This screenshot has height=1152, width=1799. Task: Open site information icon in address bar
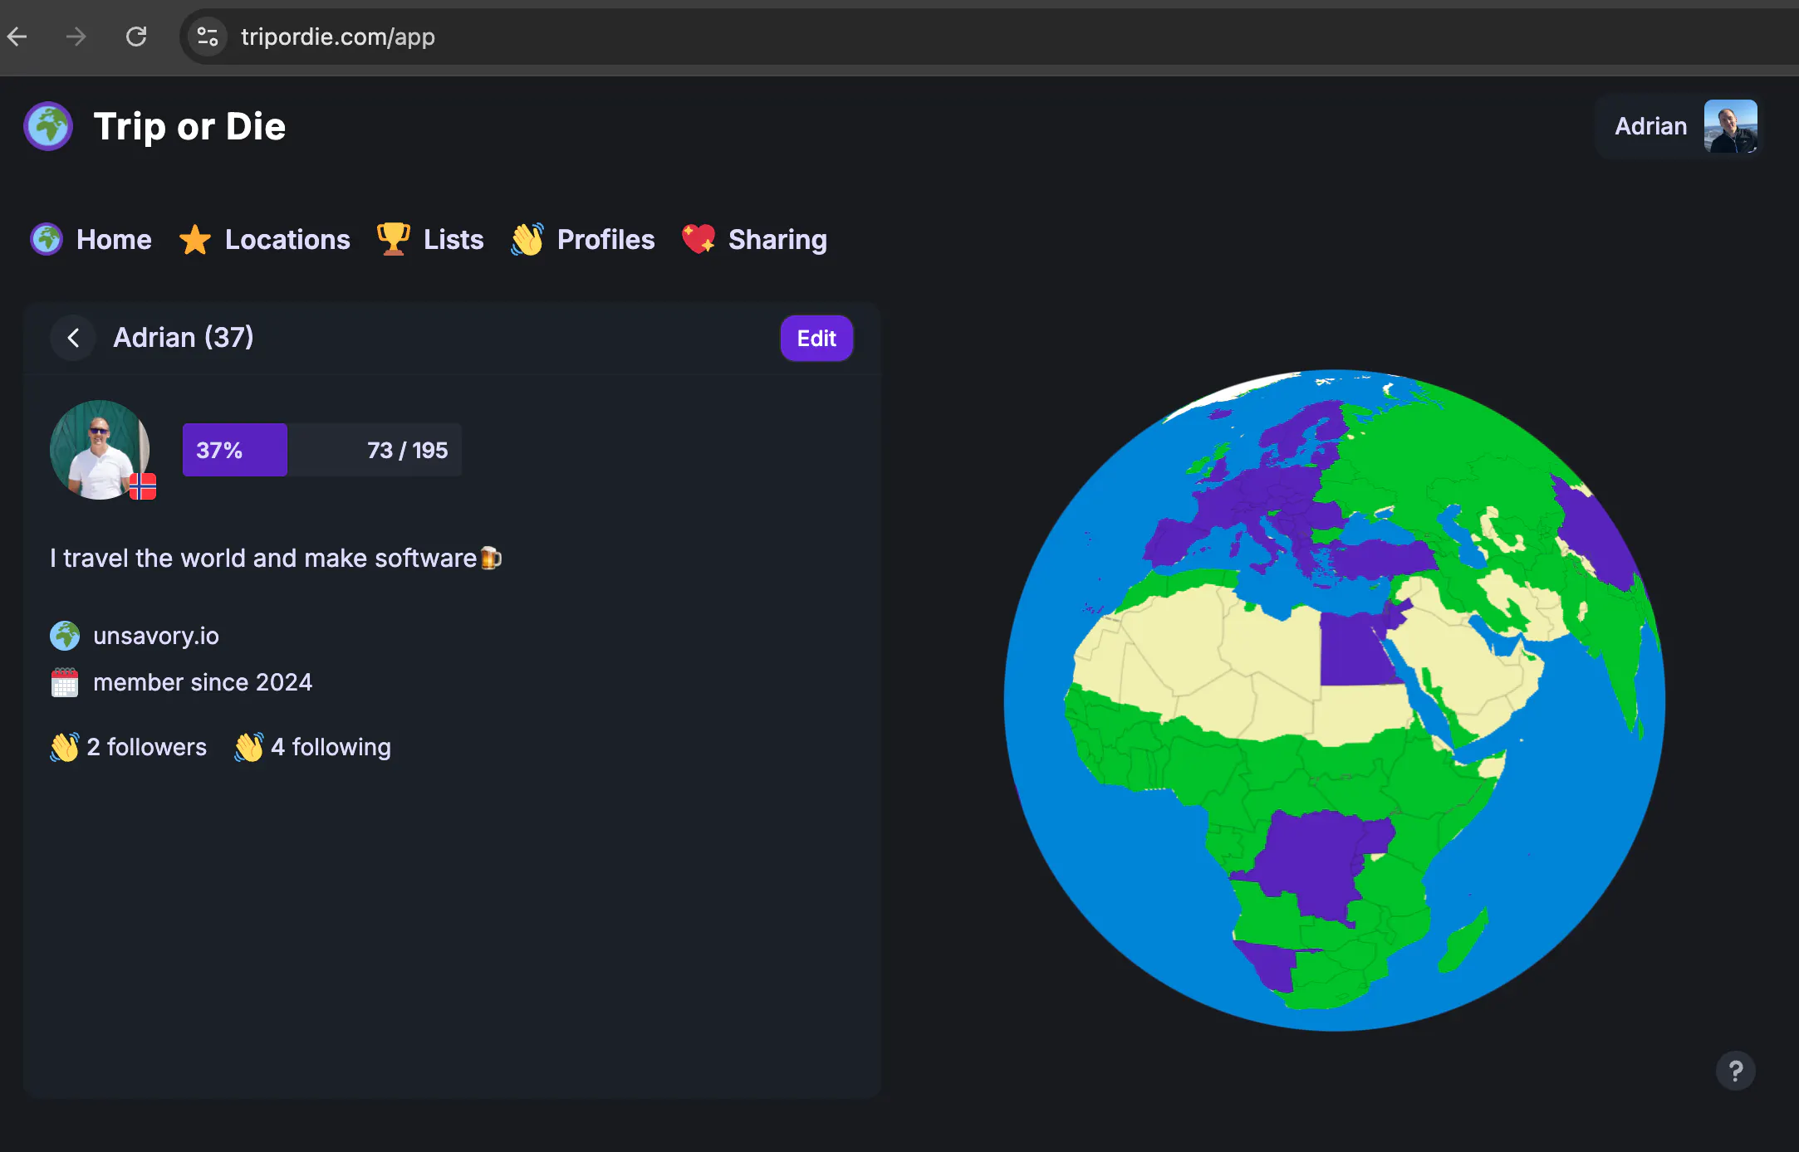point(208,37)
